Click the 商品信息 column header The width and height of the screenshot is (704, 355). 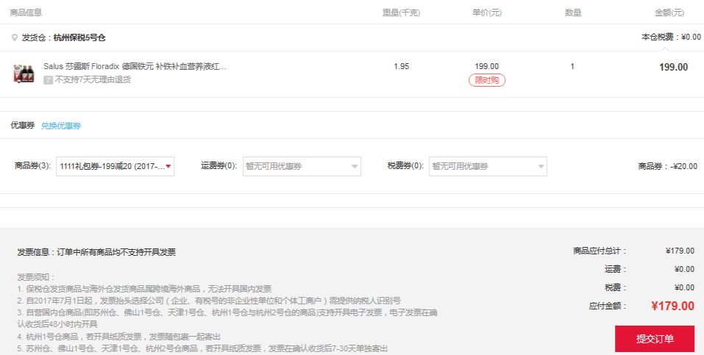point(26,12)
